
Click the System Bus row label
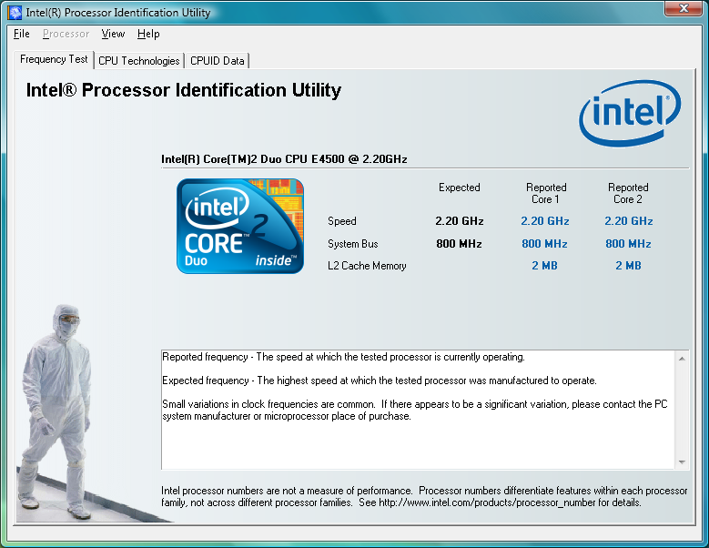click(353, 244)
